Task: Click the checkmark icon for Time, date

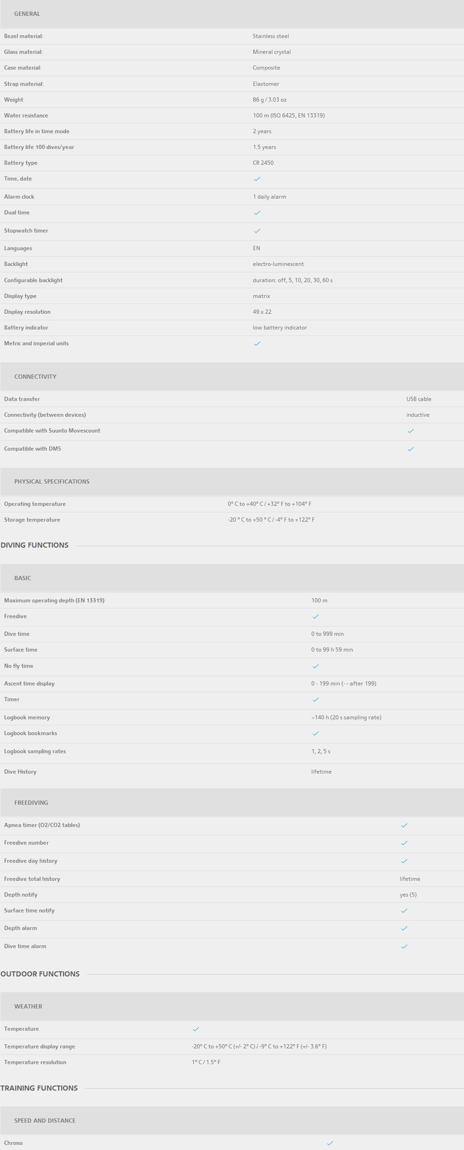Action: (x=257, y=179)
